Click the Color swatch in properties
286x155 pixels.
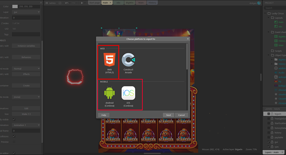pos(15,6)
